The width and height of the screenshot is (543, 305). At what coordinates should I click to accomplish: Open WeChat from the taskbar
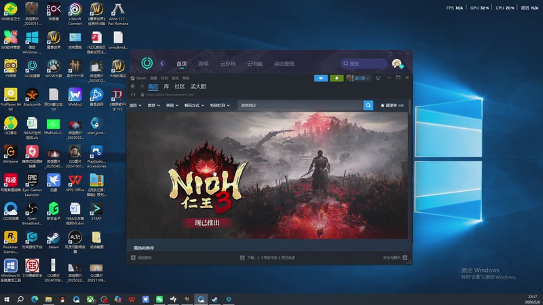(160, 299)
